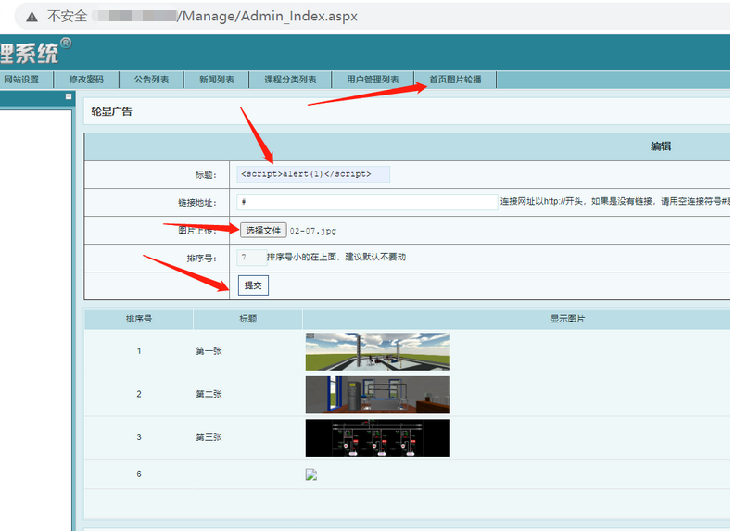Go to the 课程分类列表 tab
This screenshot has width=734, height=531.
coord(290,80)
